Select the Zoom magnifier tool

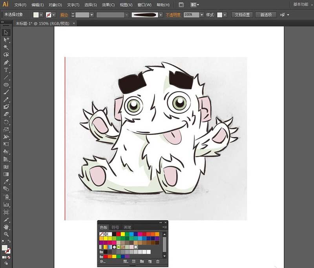click(6, 234)
